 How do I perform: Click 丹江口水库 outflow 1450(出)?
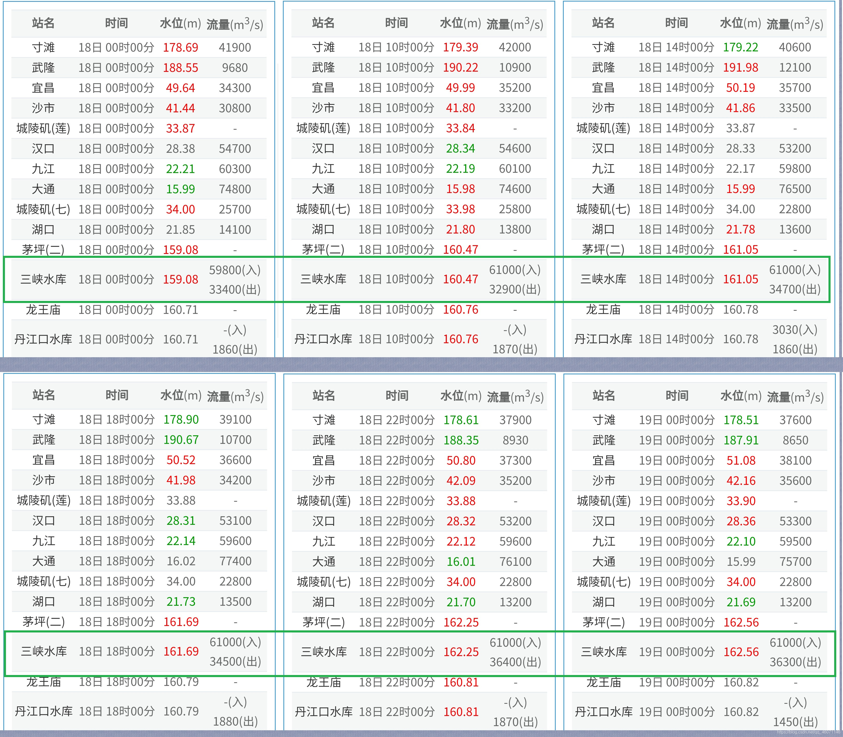(x=795, y=722)
